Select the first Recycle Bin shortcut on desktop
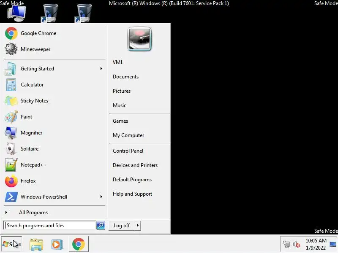The width and height of the screenshot is (338, 253). 49,13
